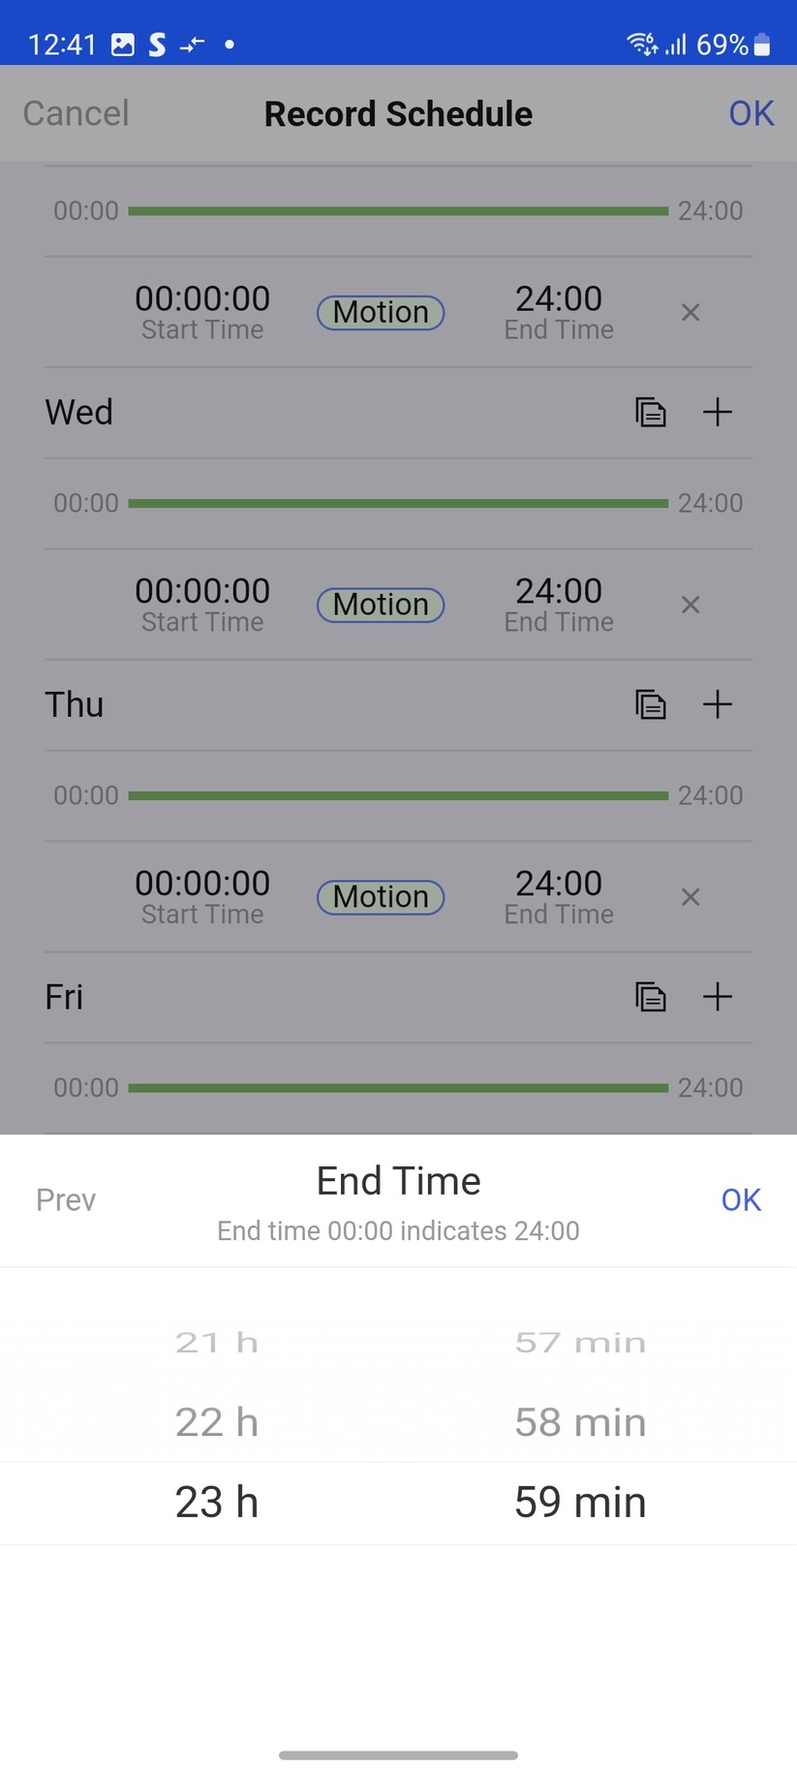Pick 21 h in the hour wheel
This screenshot has height=1771, width=797.
[217, 1343]
